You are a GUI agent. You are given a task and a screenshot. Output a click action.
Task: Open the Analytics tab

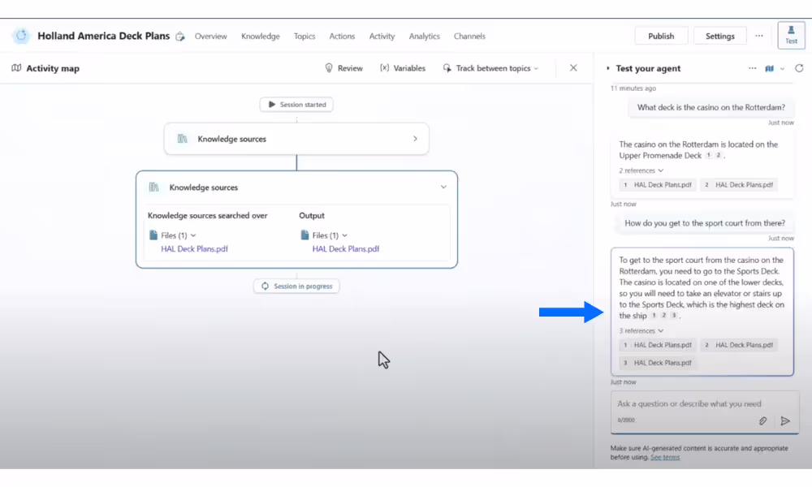click(424, 37)
